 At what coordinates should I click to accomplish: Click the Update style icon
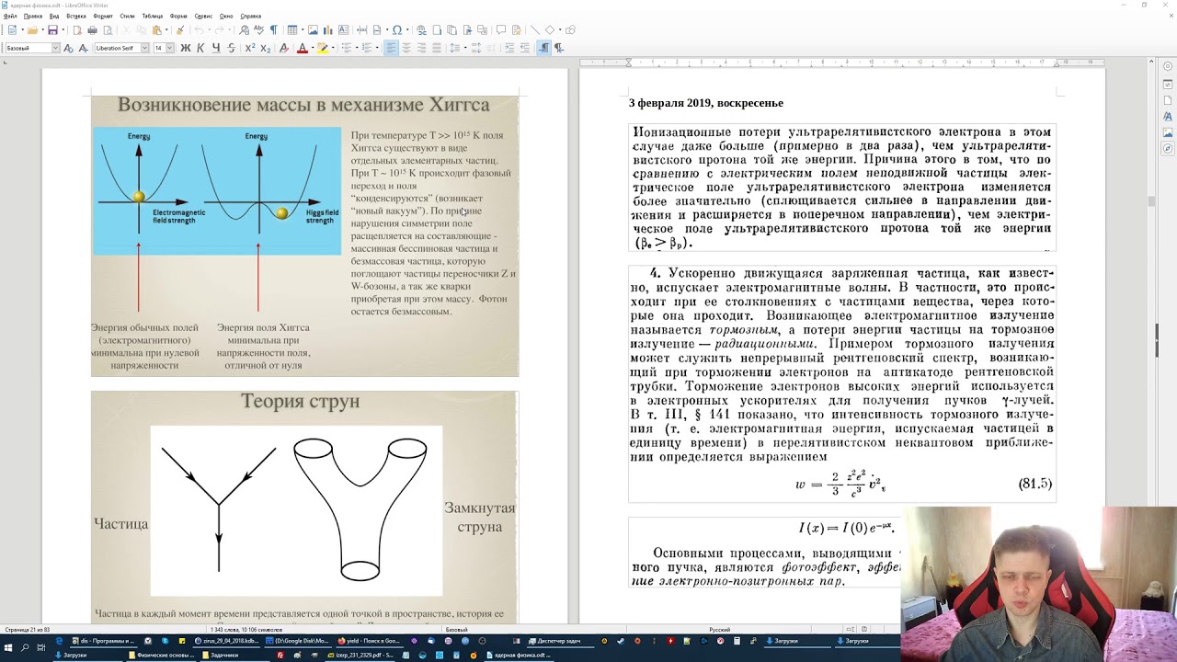pyautogui.click(x=68, y=48)
